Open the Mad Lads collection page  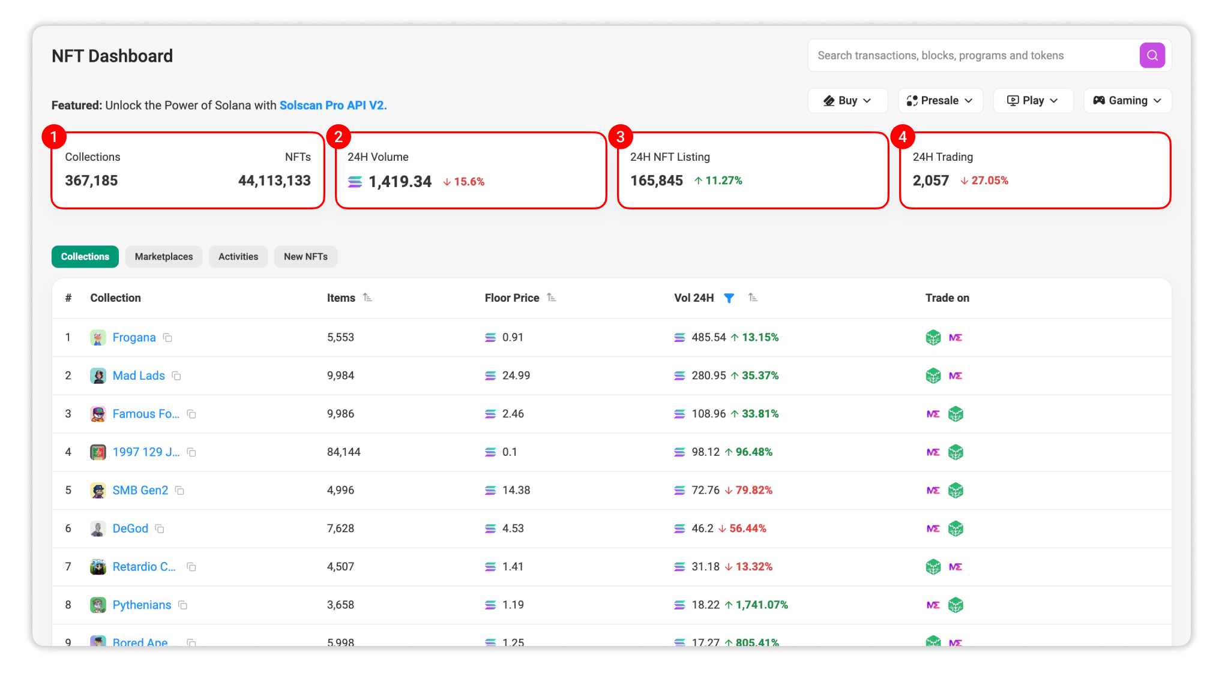(x=138, y=375)
